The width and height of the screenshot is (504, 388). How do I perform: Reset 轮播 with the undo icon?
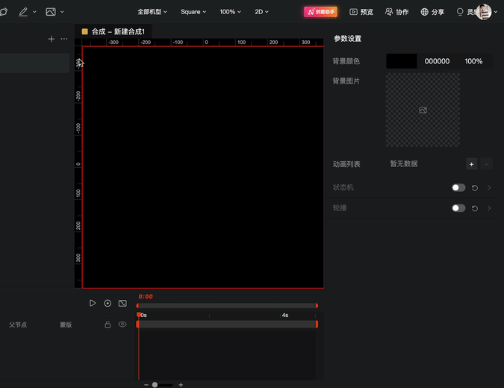[x=475, y=208]
